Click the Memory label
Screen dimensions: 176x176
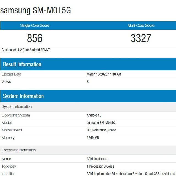[x=8, y=138]
